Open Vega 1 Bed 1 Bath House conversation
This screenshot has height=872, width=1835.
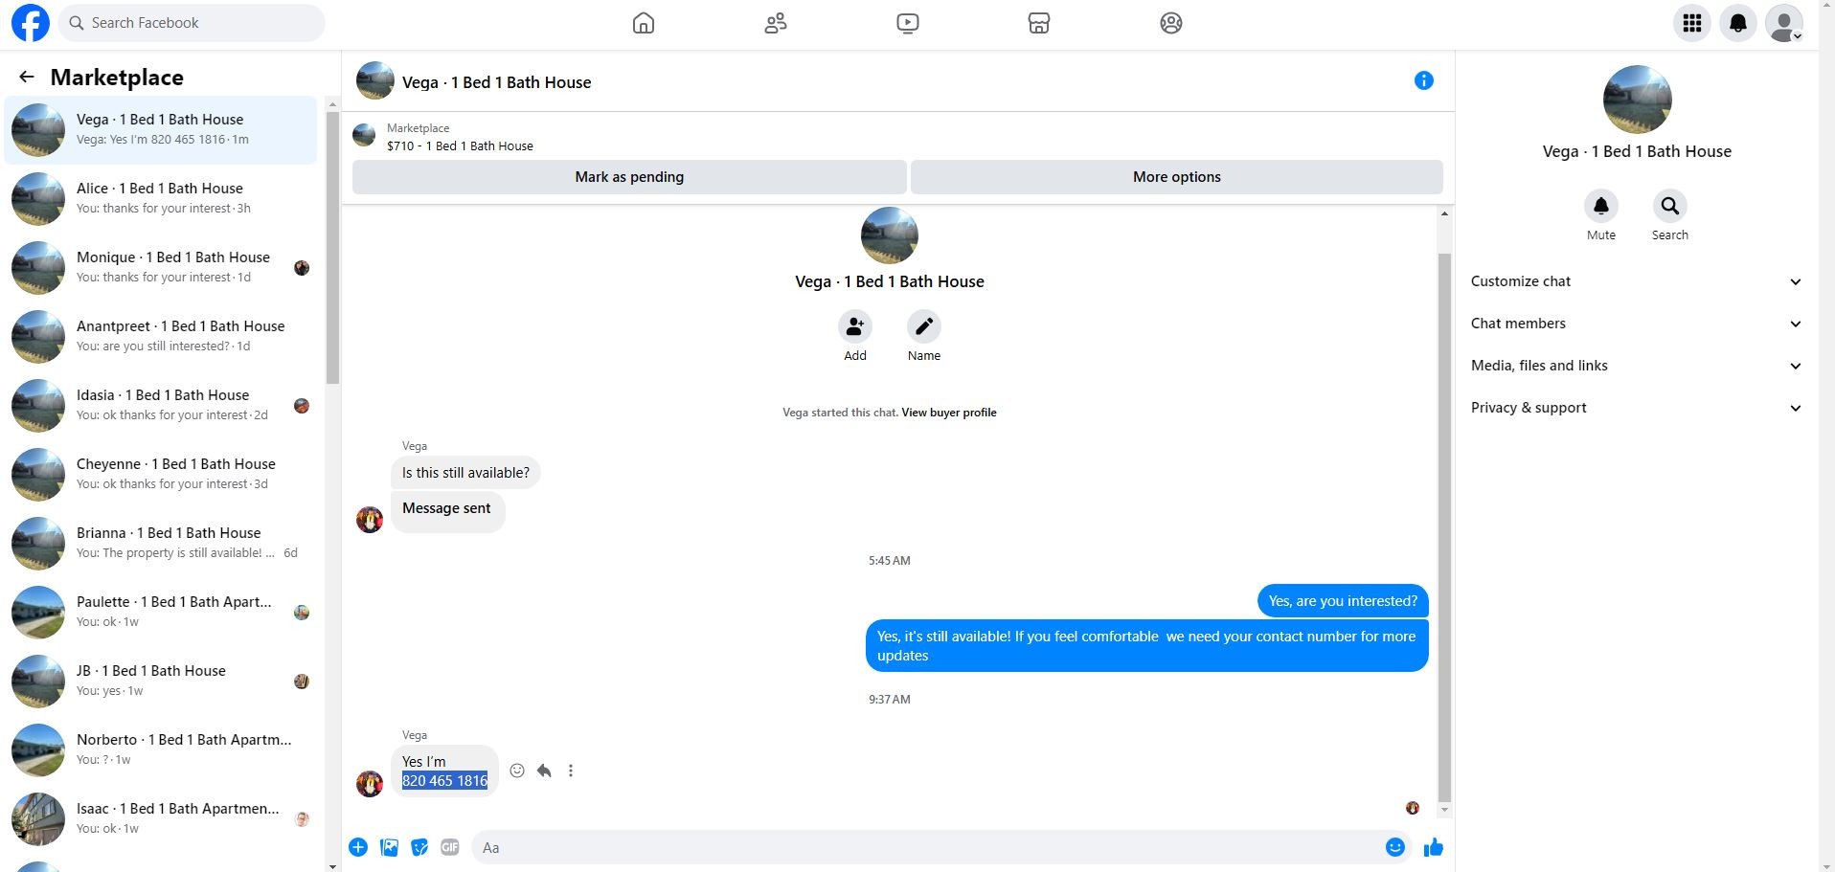[x=161, y=129]
